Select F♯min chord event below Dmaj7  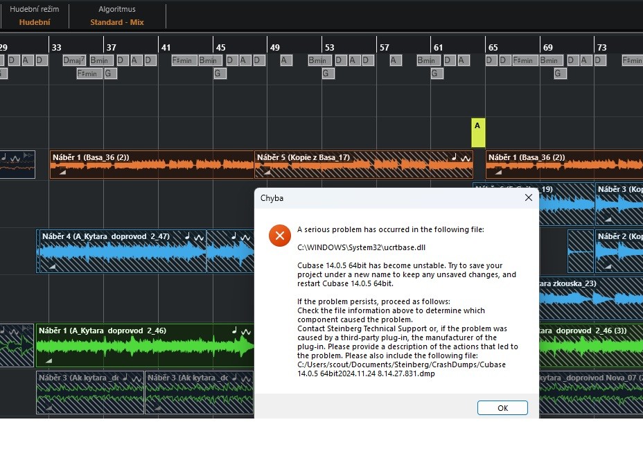(89, 73)
